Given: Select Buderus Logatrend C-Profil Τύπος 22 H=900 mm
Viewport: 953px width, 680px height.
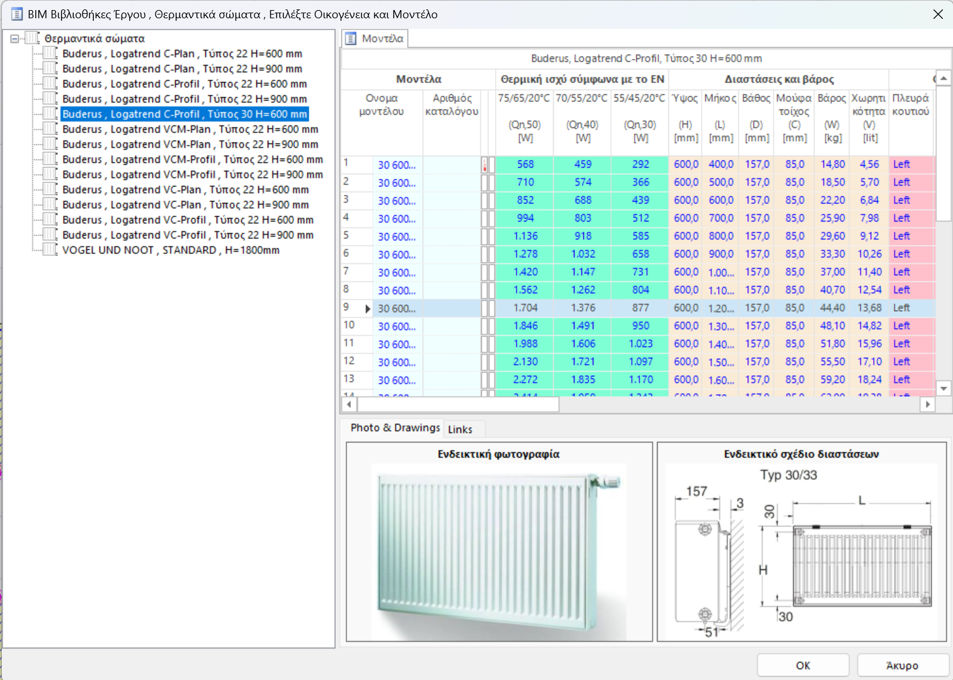Looking at the screenshot, I should (185, 99).
